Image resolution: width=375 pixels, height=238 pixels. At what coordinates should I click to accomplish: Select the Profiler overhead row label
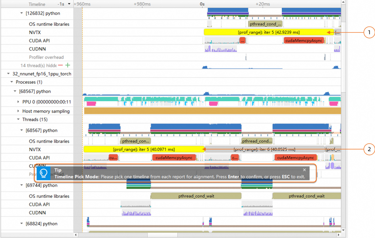point(46,57)
